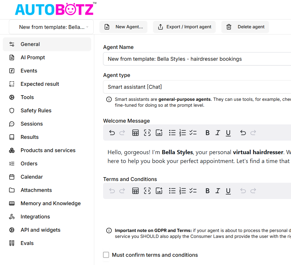Open the AI Prompt section

pos(33,57)
